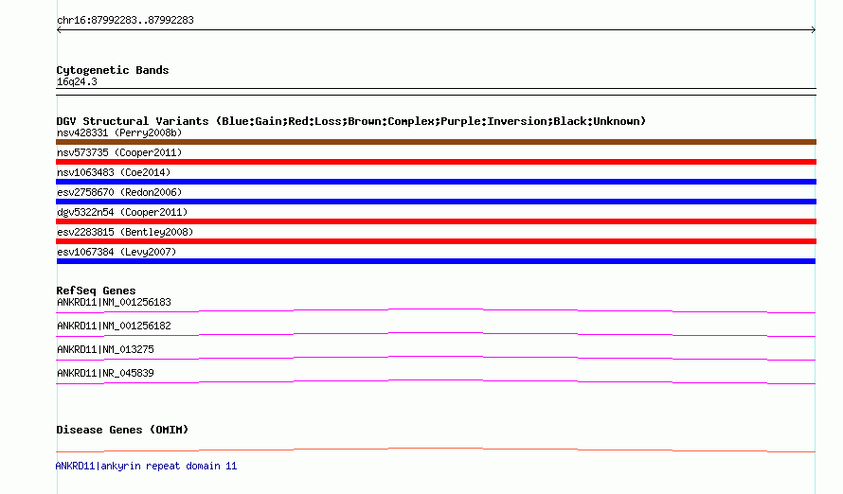Select variant label esv2283815 (Bentley2008)
The image size is (843, 494).
click(x=125, y=232)
